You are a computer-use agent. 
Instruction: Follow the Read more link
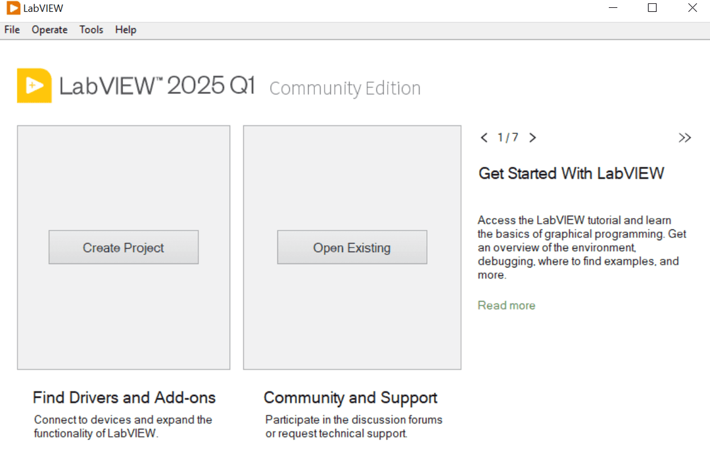pyautogui.click(x=506, y=305)
